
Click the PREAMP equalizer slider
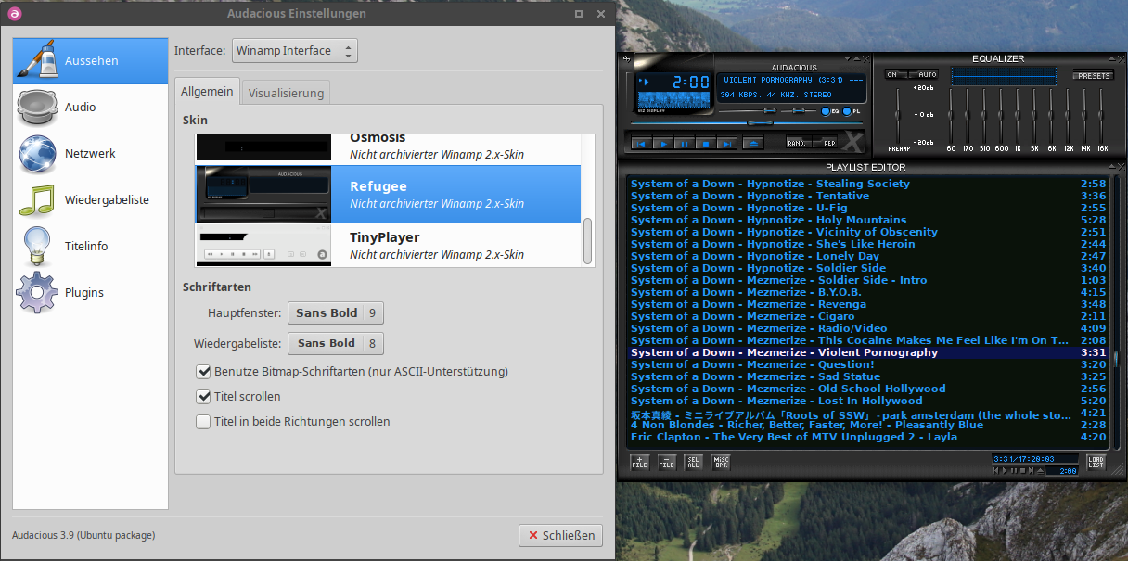coord(898,116)
